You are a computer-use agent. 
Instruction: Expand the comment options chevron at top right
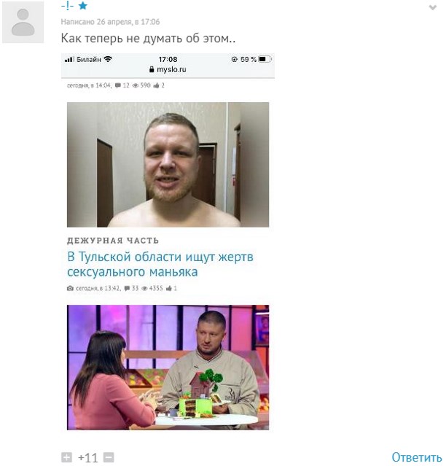click(x=433, y=7)
